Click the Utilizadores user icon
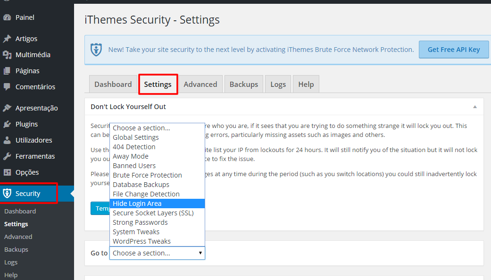This screenshot has width=491, height=280. tap(7, 140)
